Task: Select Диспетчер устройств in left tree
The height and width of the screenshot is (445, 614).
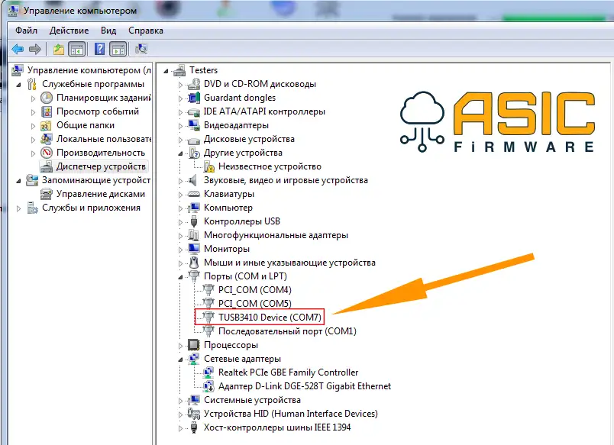Action: 101,166
